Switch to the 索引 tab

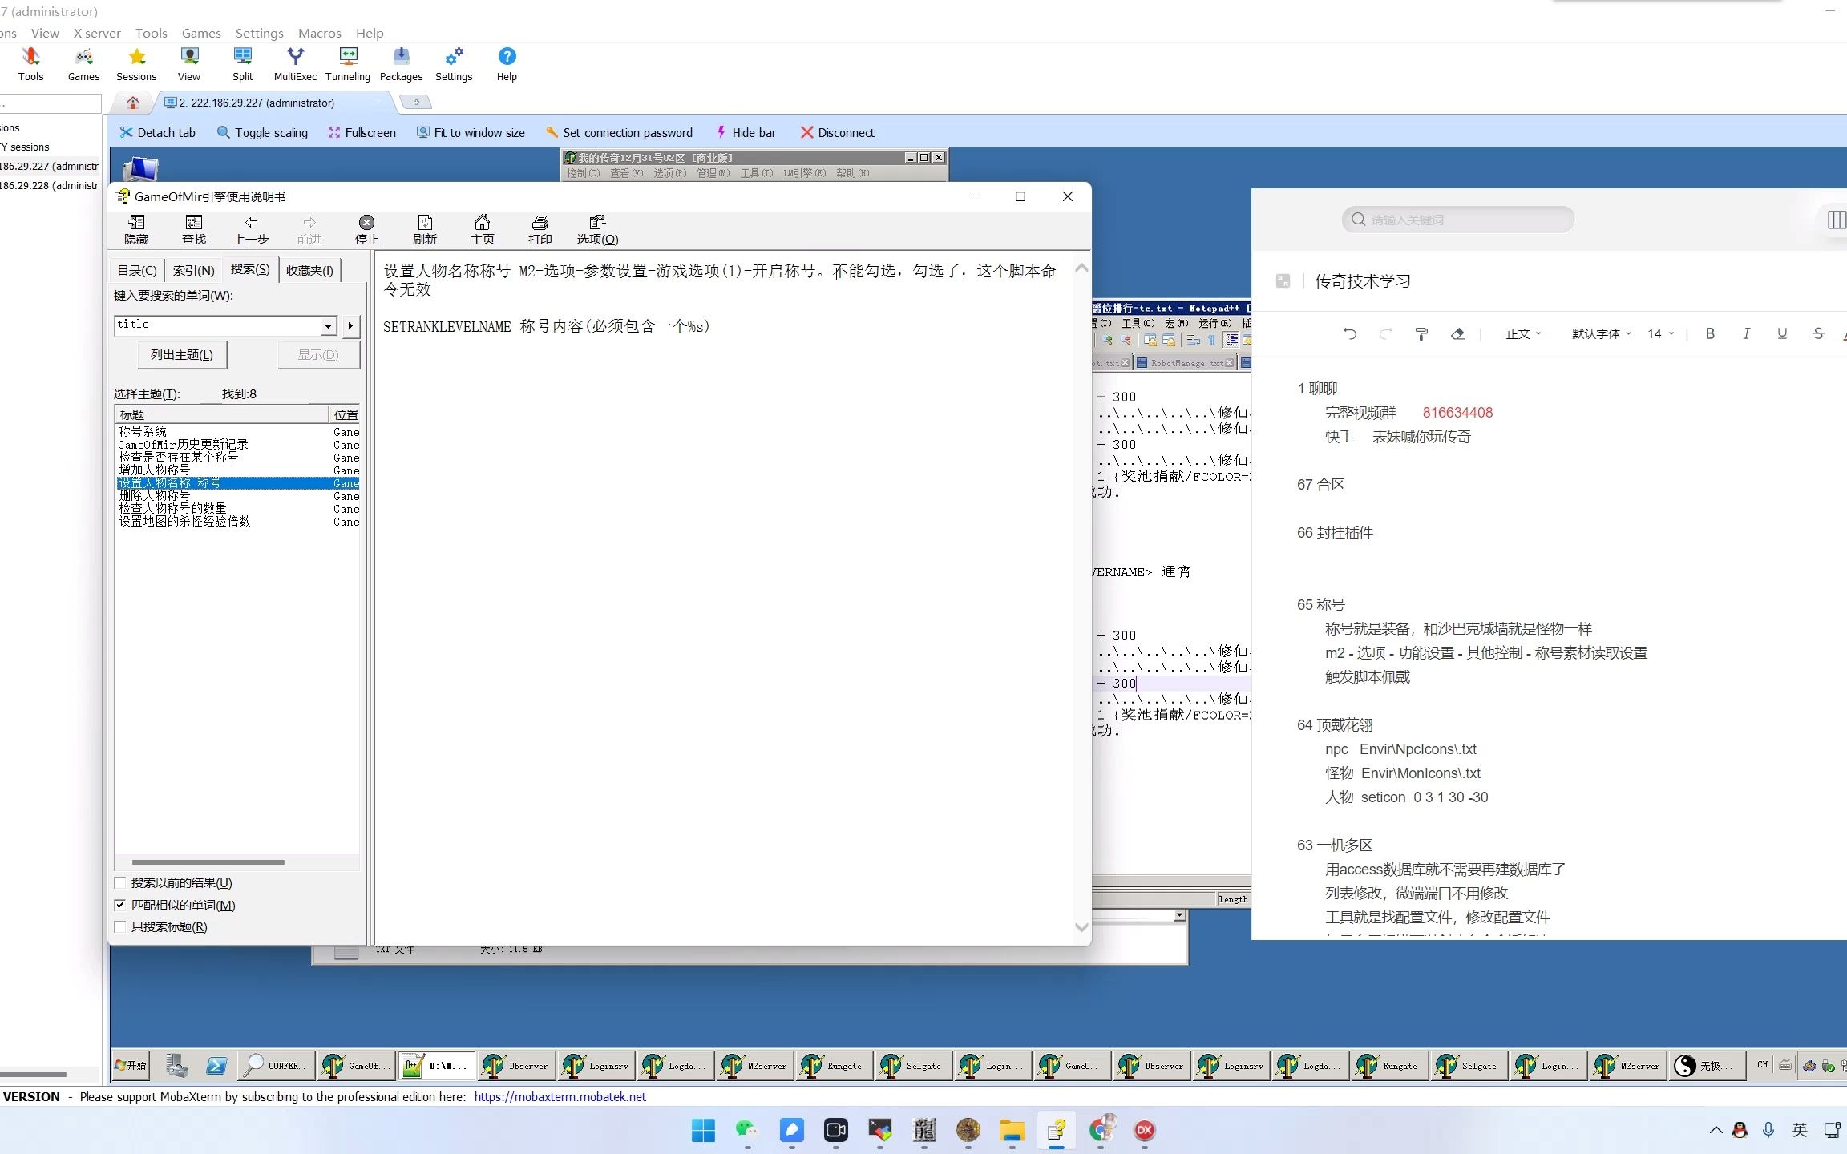(193, 271)
